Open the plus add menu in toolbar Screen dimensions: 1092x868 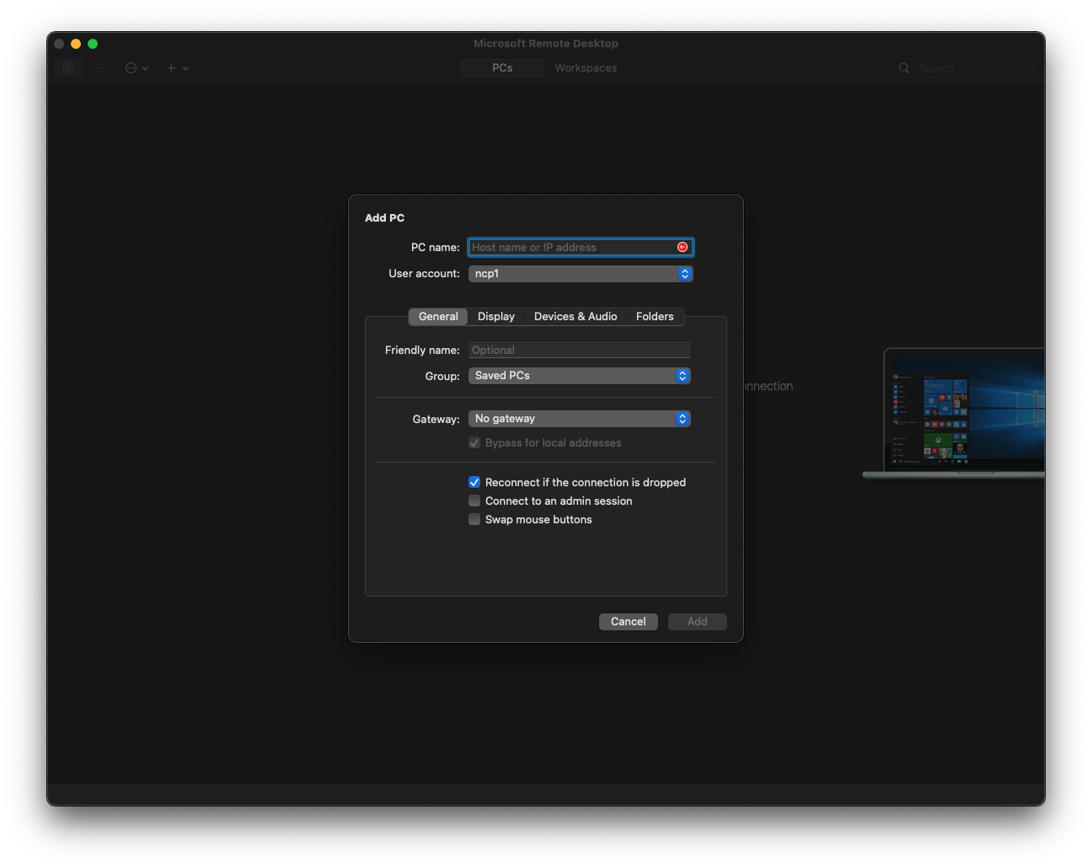(x=177, y=68)
